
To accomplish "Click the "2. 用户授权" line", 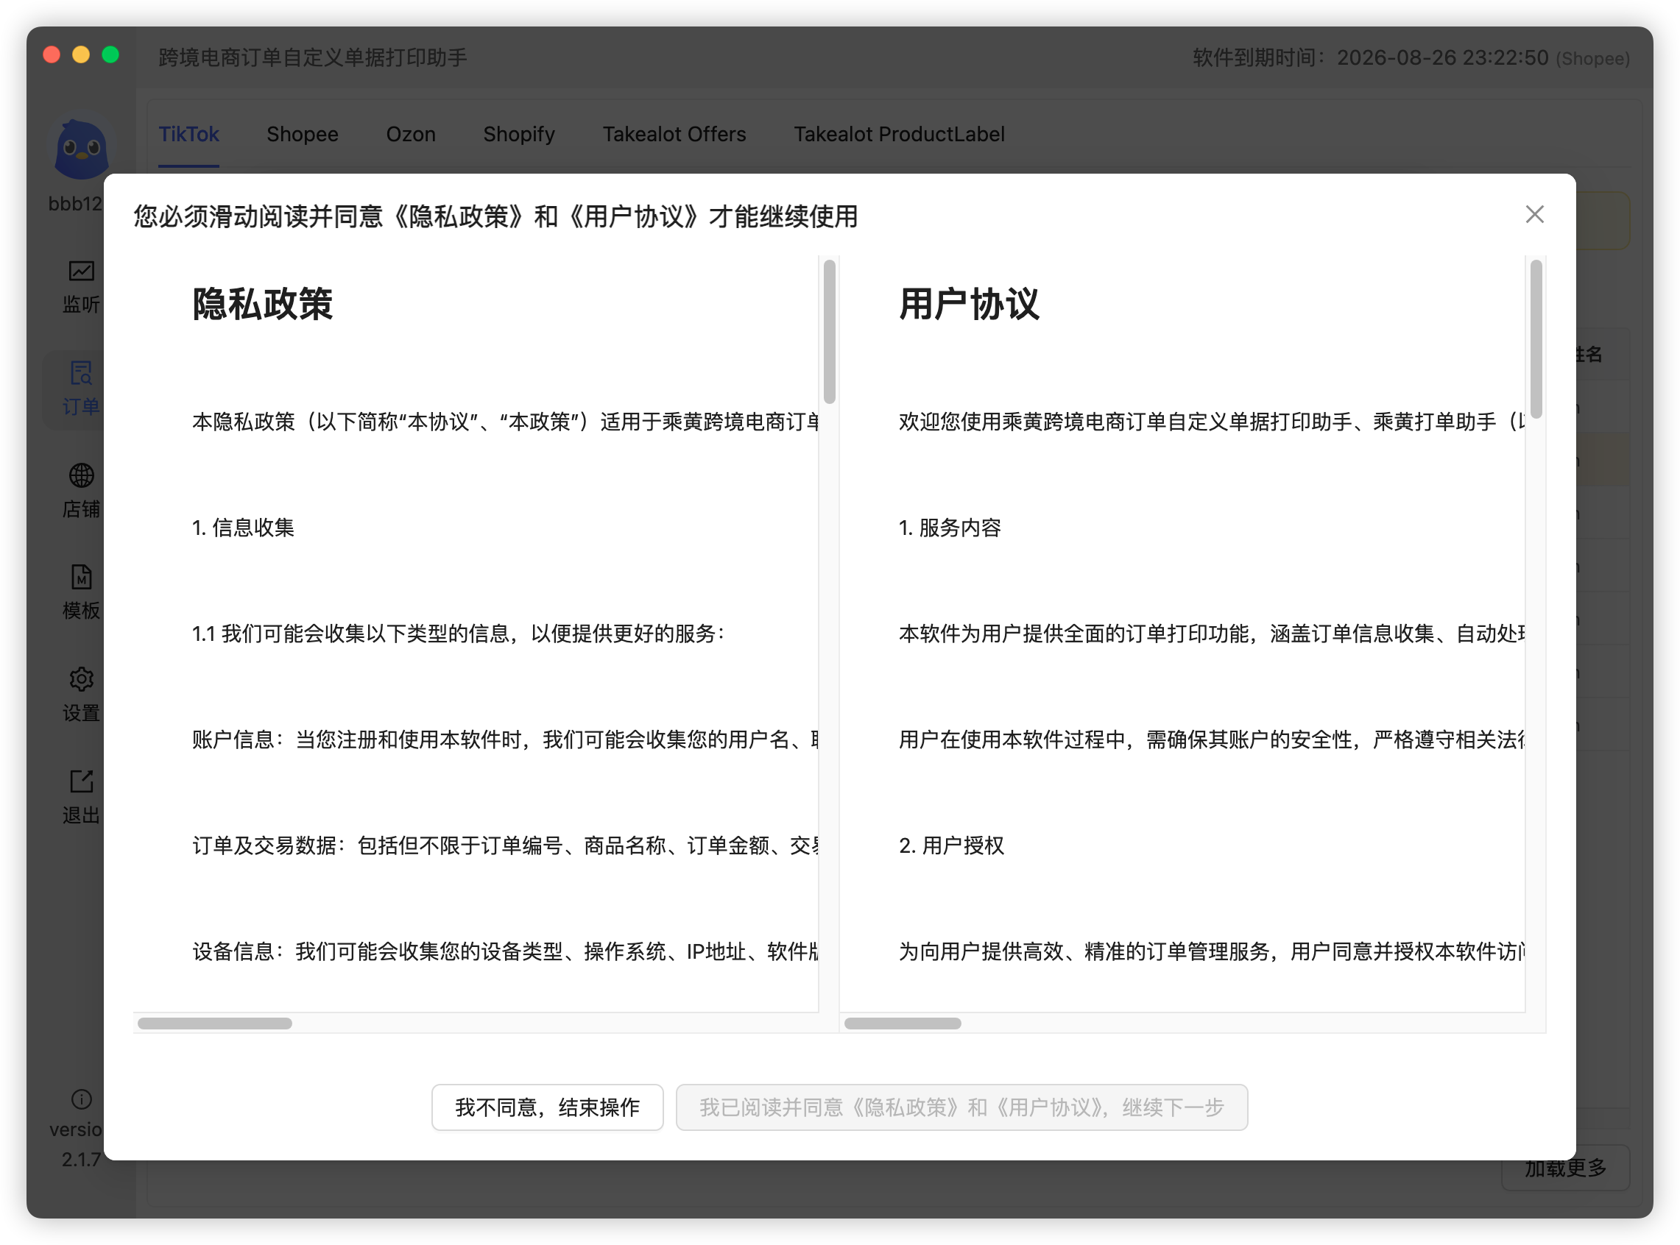I will pos(951,845).
